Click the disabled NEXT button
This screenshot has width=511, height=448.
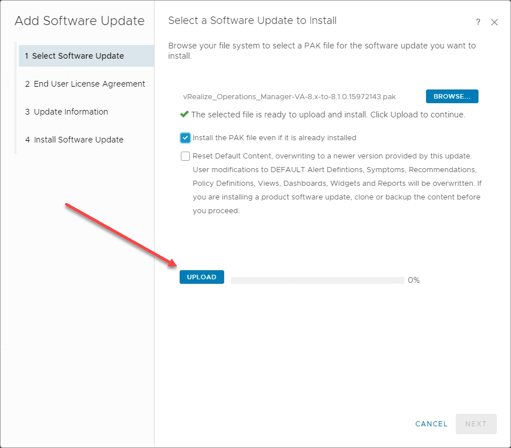click(x=476, y=424)
